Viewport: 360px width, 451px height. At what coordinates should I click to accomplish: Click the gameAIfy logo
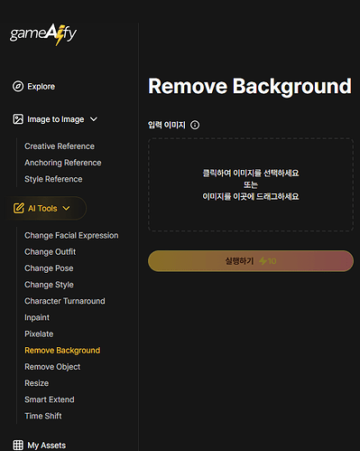(43, 34)
